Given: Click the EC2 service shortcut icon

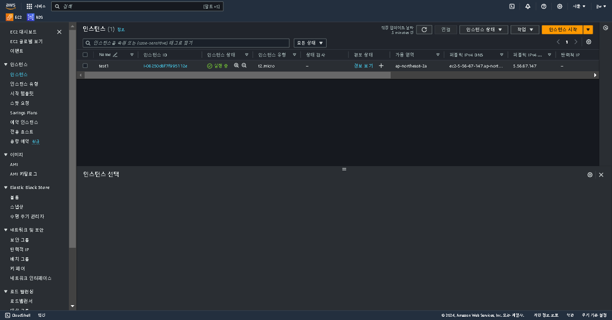Looking at the screenshot, I should click(x=10, y=17).
